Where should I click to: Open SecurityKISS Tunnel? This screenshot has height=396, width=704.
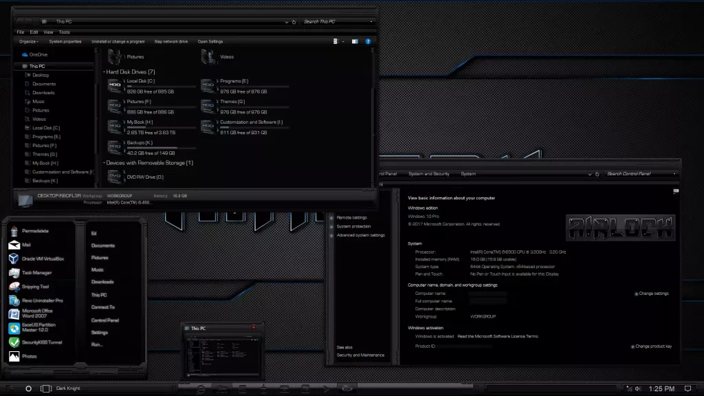coord(36,341)
